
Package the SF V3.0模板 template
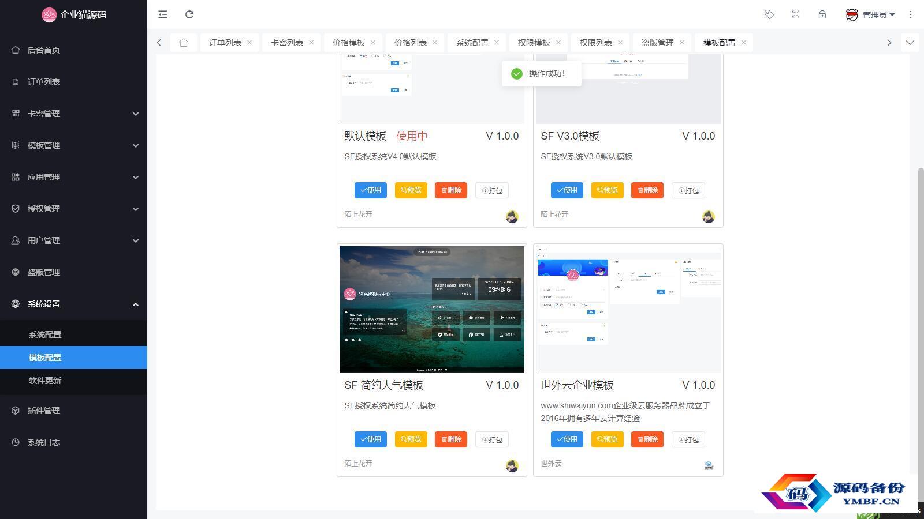pos(688,190)
